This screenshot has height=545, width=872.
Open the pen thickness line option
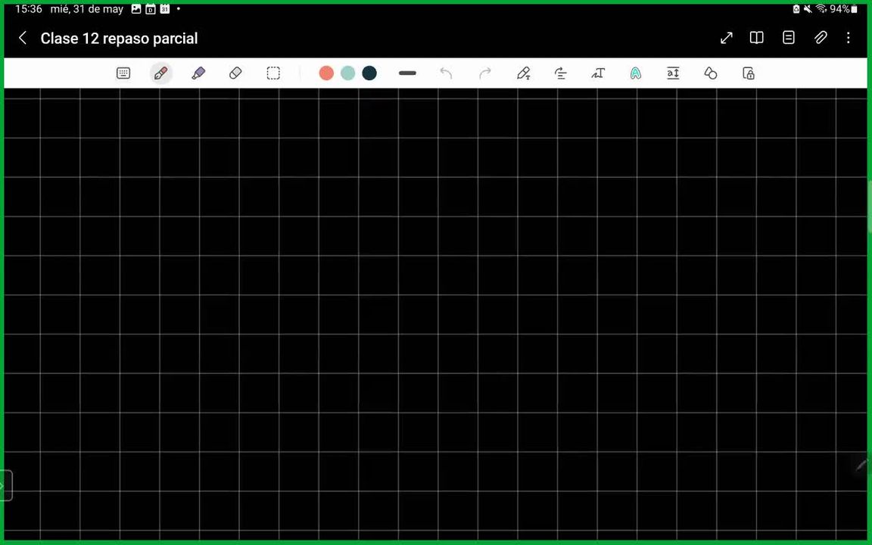(x=408, y=73)
